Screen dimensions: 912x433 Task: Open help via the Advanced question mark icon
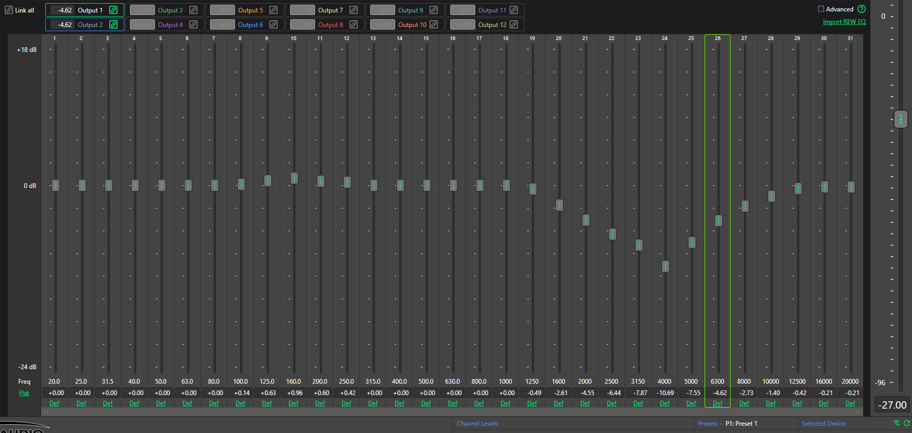[862, 9]
